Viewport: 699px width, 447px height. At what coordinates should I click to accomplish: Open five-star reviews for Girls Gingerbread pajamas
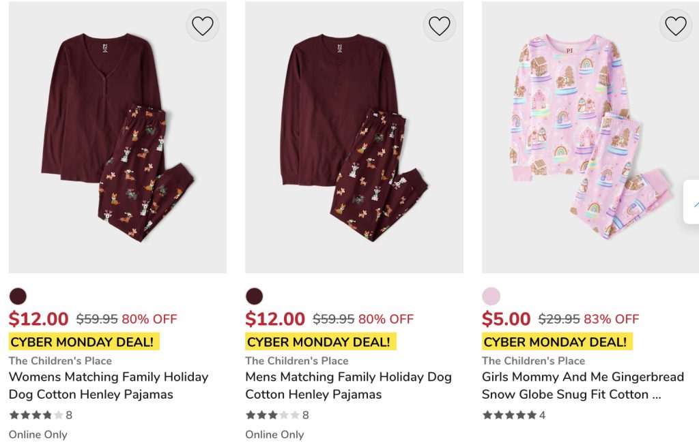coord(509,415)
